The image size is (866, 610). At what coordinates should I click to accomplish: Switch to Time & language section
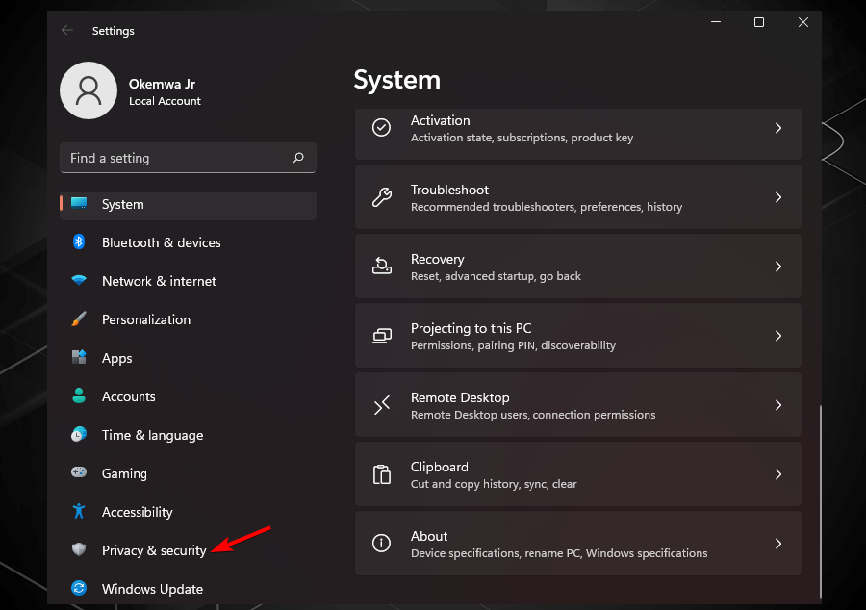(152, 435)
